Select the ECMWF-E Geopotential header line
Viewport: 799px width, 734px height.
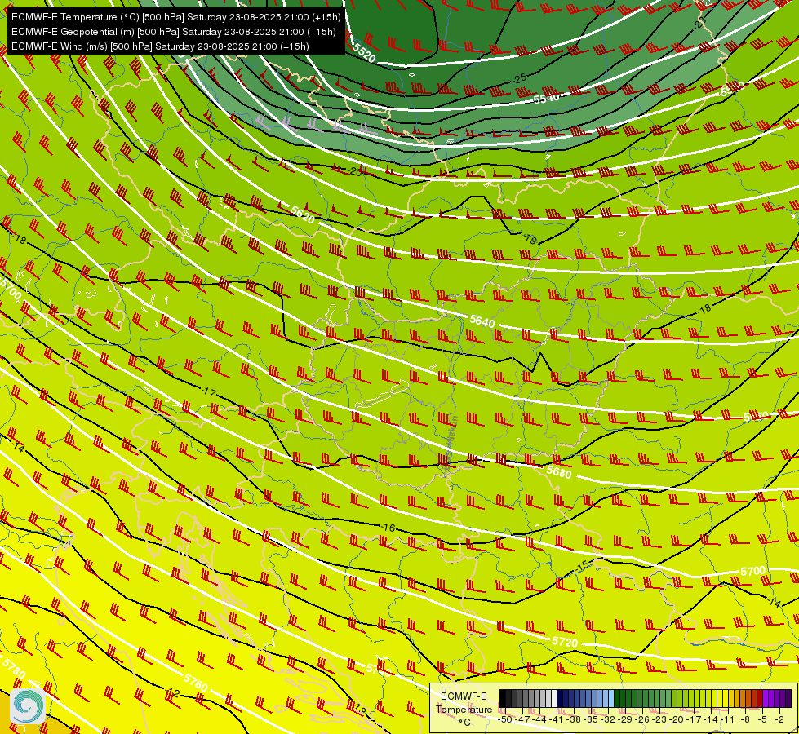[173, 32]
